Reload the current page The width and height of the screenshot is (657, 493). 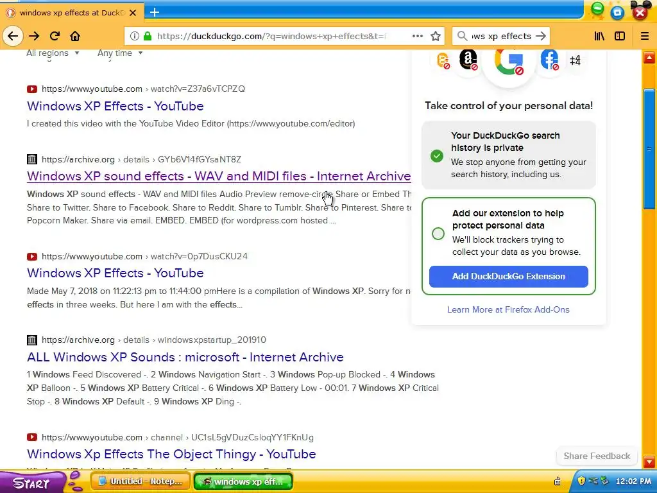point(55,36)
